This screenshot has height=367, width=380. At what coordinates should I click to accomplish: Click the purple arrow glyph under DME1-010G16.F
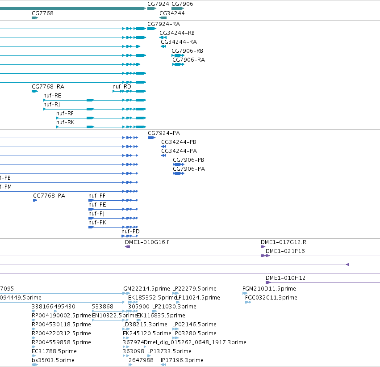pyautogui.click(x=127, y=247)
